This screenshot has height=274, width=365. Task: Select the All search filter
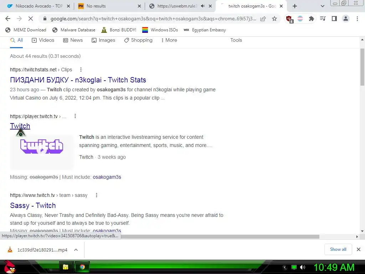(16, 40)
